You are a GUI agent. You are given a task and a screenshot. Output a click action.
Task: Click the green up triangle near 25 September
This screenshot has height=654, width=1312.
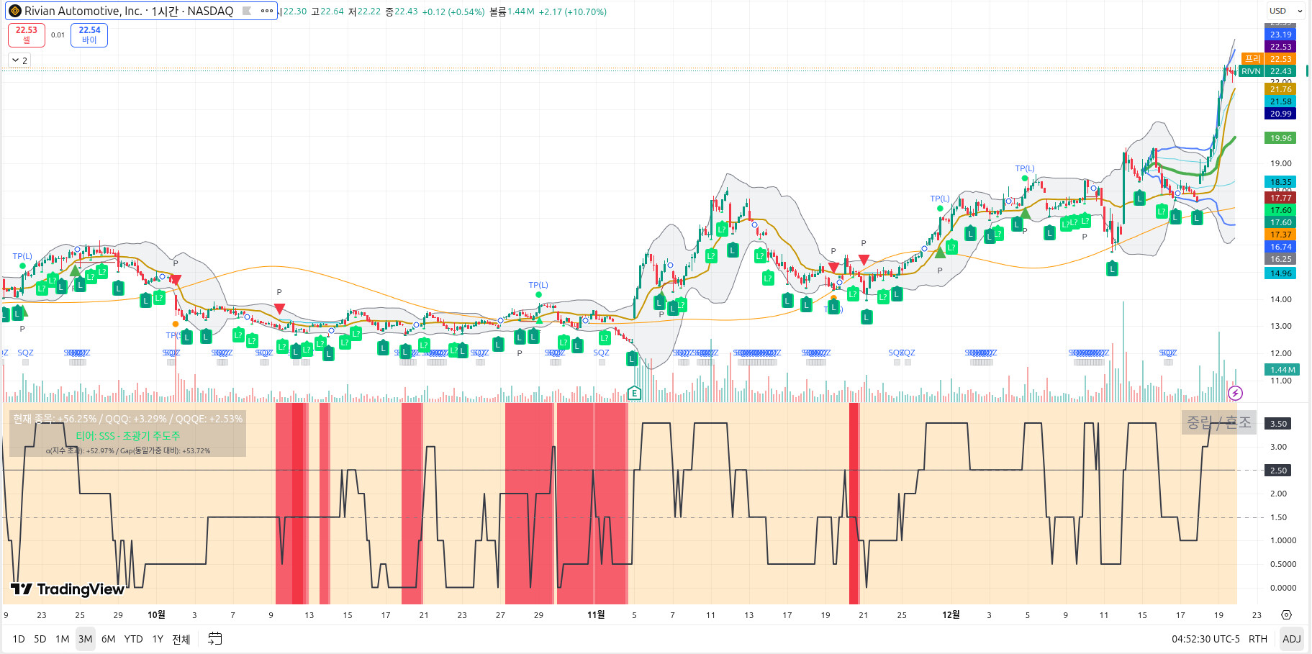75,271
